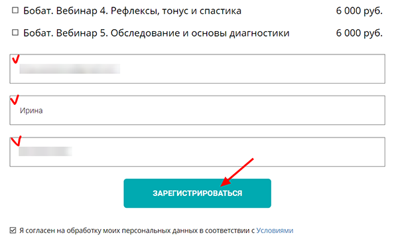Open the Условиями link

(275, 230)
